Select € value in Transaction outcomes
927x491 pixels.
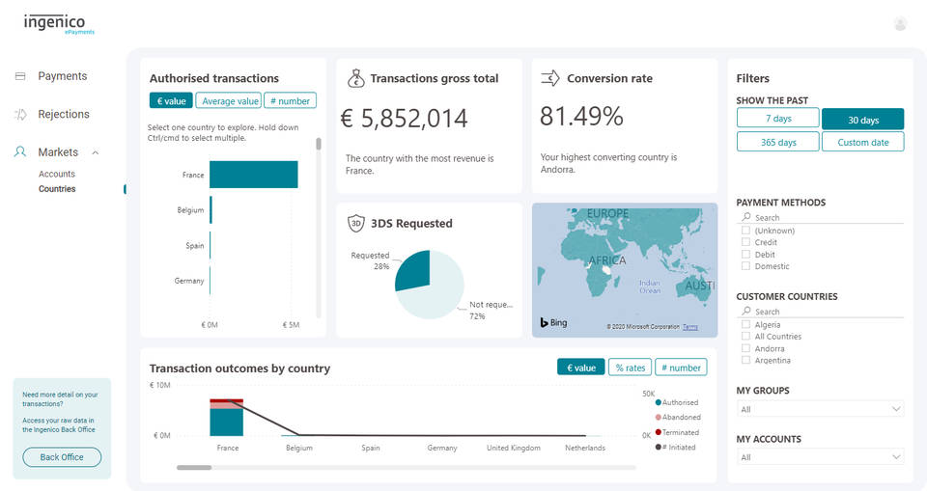tap(580, 368)
